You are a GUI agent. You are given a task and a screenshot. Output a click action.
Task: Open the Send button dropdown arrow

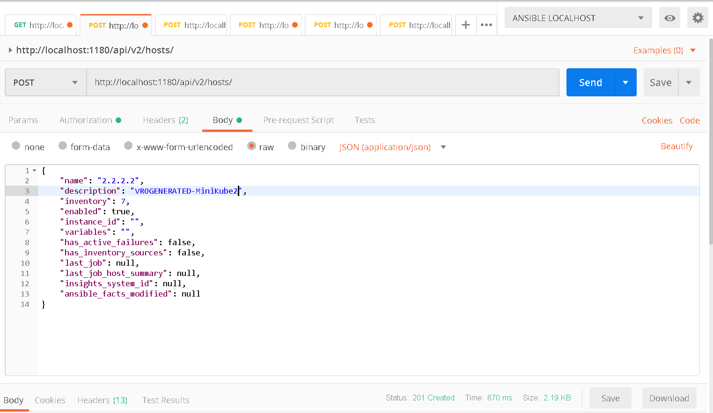[x=625, y=82]
